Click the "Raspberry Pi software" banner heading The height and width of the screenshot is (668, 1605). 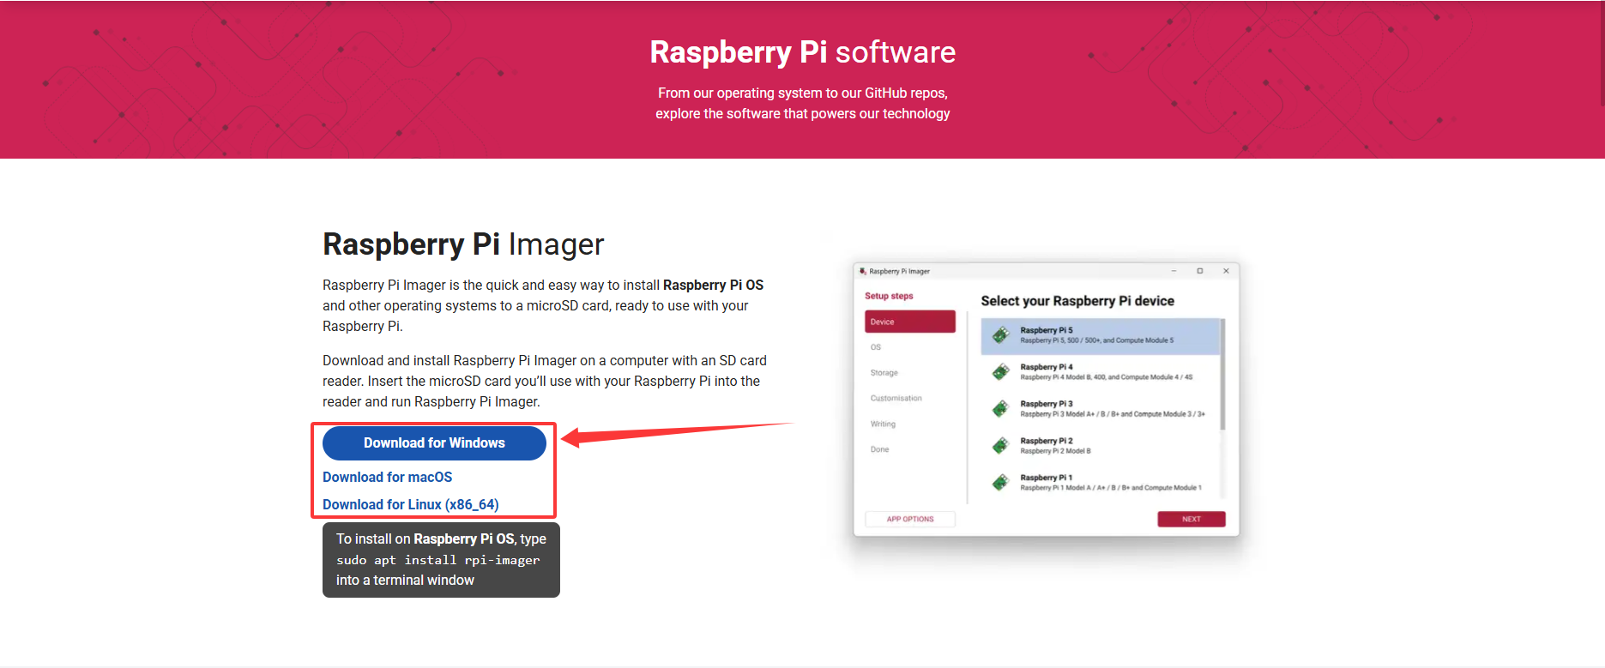803,52
